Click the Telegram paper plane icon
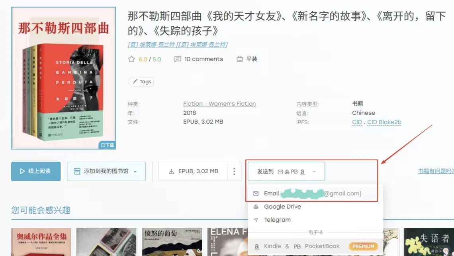The image size is (454, 256). (256, 220)
